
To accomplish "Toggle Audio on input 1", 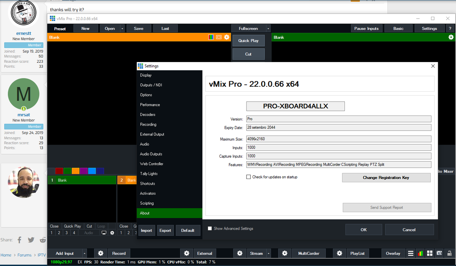I will (x=89, y=233).
